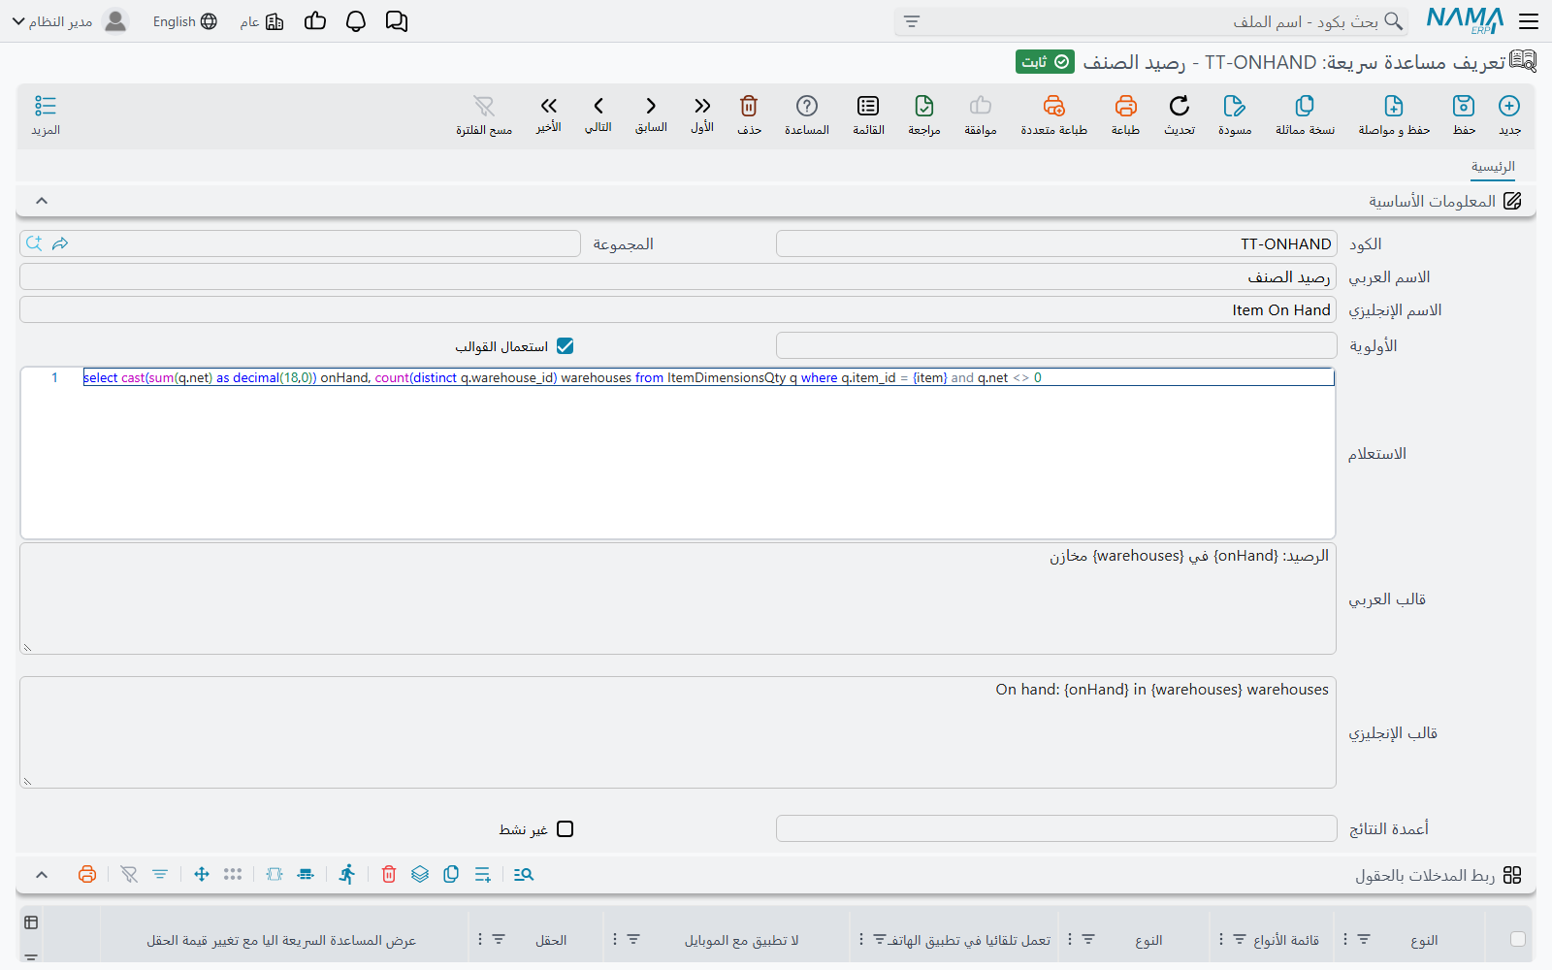Click the أعمدة النتائج input field
This screenshot has width=1552, height=970.
(x=1056, y=828)
